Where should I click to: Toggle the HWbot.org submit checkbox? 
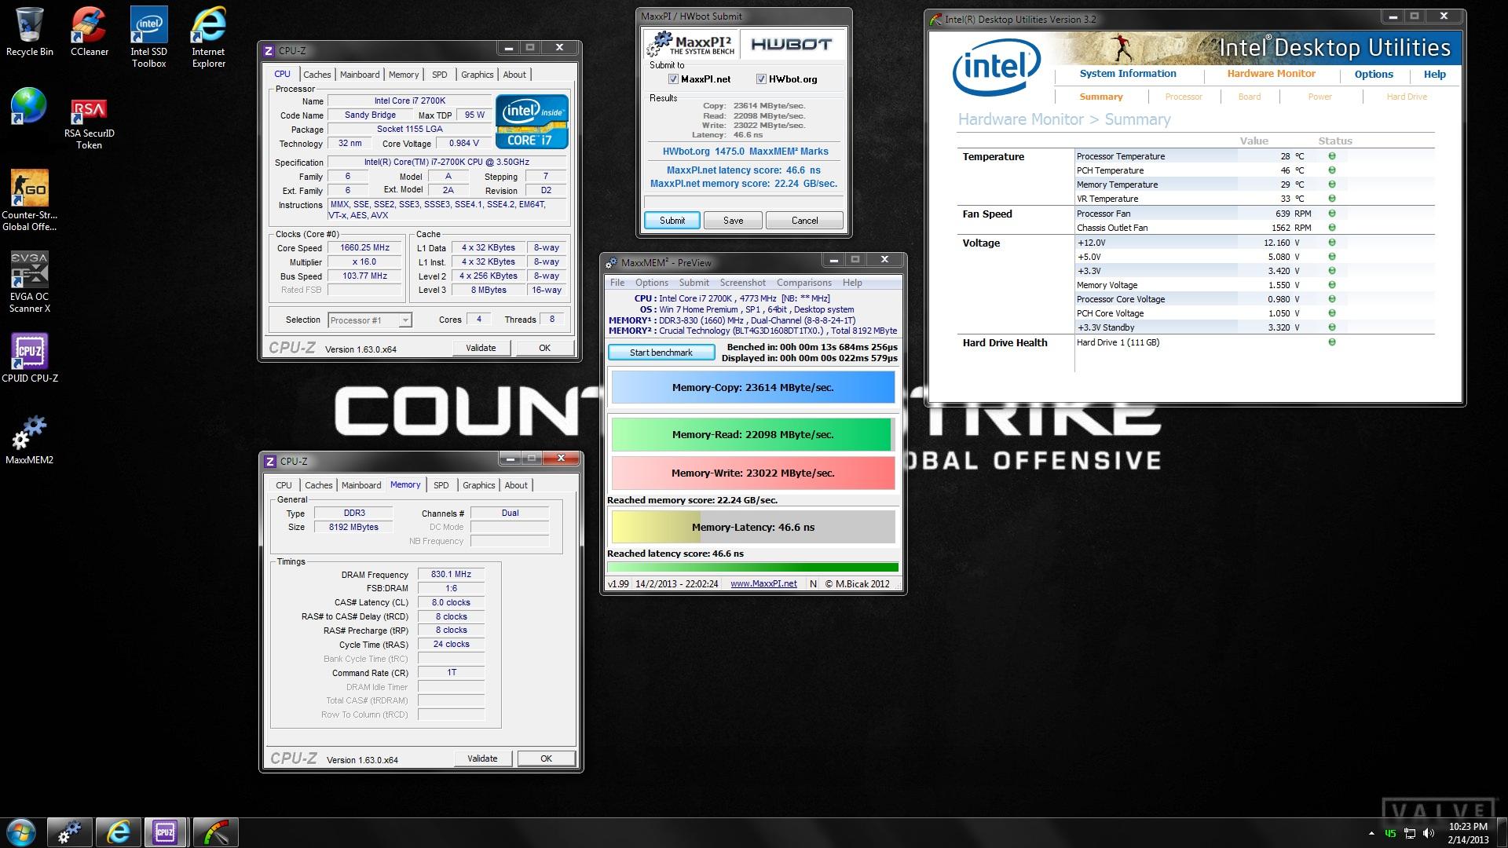coord(761,79)
